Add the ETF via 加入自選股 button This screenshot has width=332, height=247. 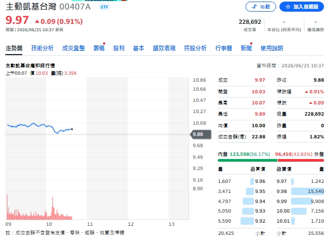pos(302,7)
